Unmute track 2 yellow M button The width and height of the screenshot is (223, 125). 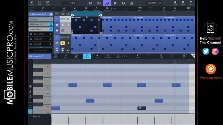click(x=63, y=43)
